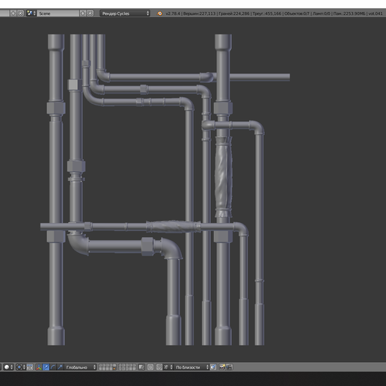
Task: Open Глобально transform orientation dropdown
Action: 80,367
